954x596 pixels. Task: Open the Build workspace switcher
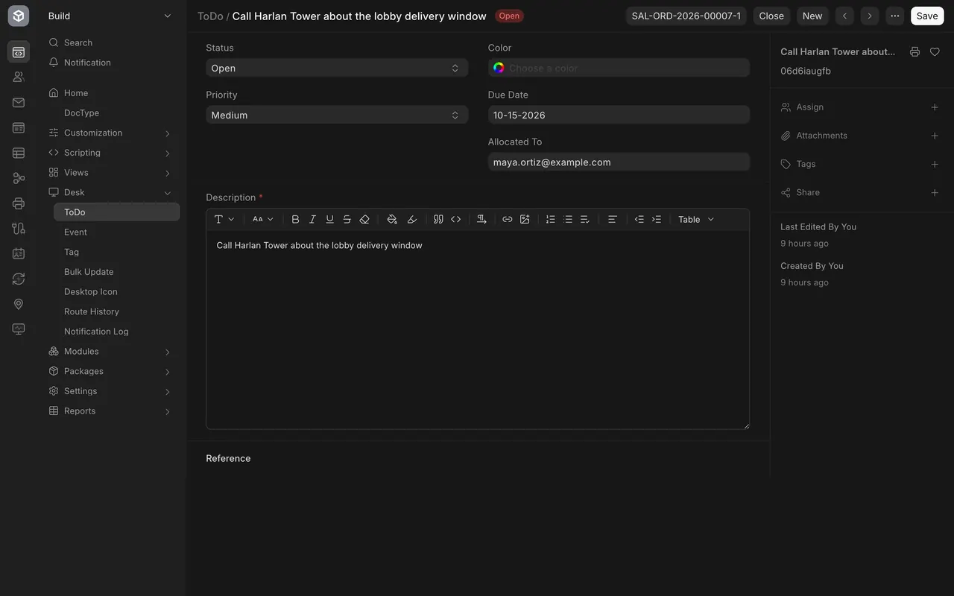pyautogui.click(x=110, y=16)
